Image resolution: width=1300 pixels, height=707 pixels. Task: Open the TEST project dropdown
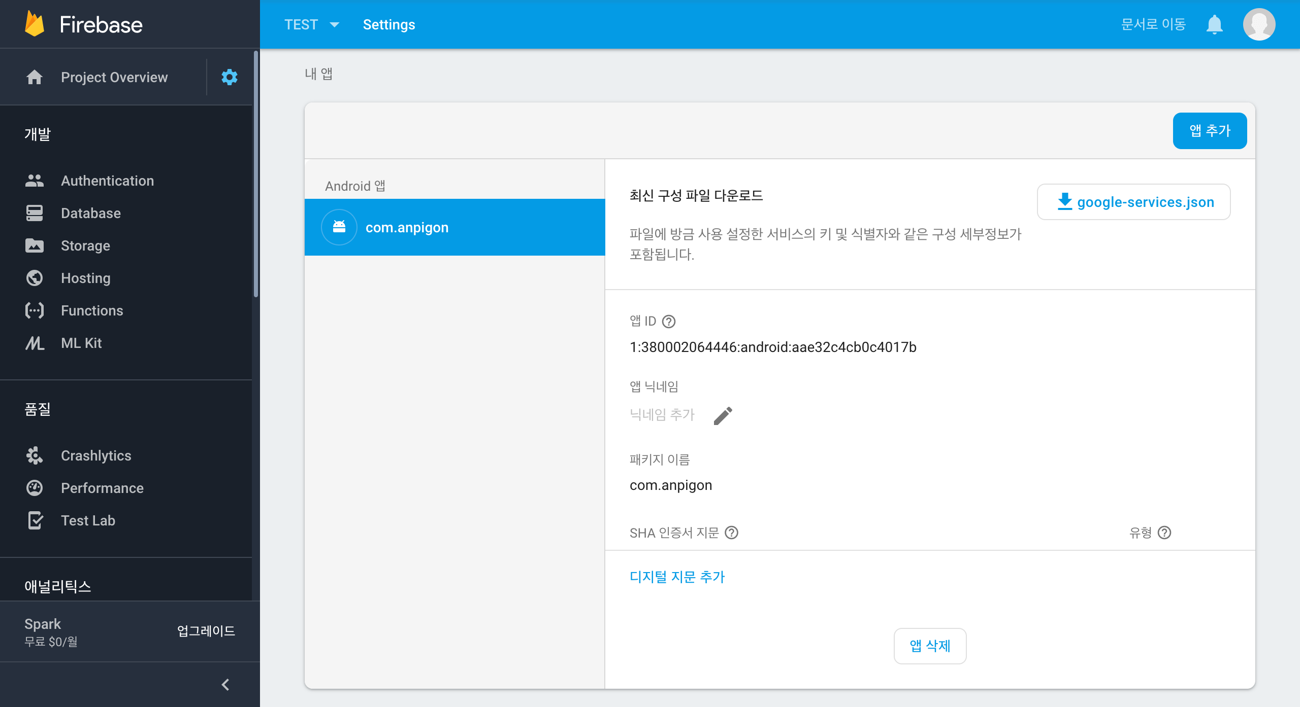(311, 24)
